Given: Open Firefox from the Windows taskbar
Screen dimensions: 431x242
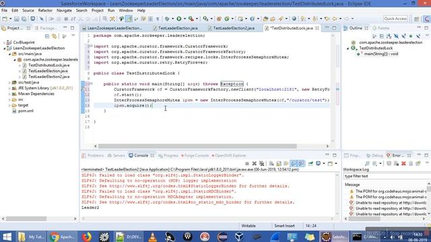Looking at the screenshot, I should (86, 237).
